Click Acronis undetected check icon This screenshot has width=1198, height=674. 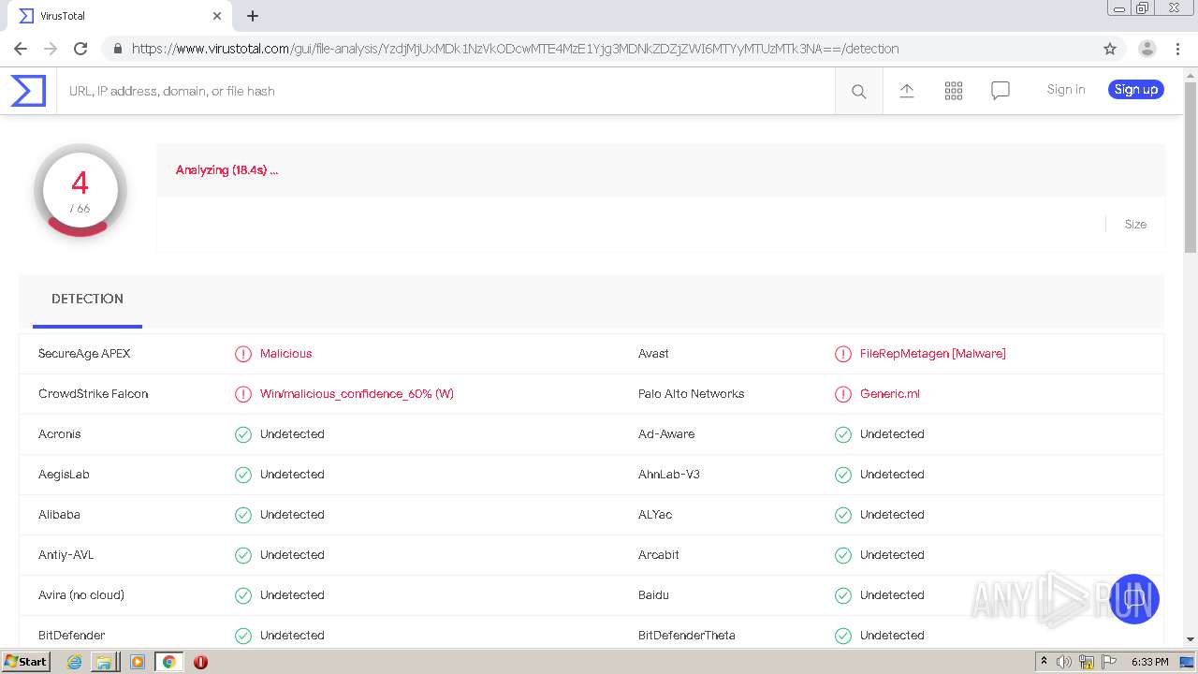(243, 434)
